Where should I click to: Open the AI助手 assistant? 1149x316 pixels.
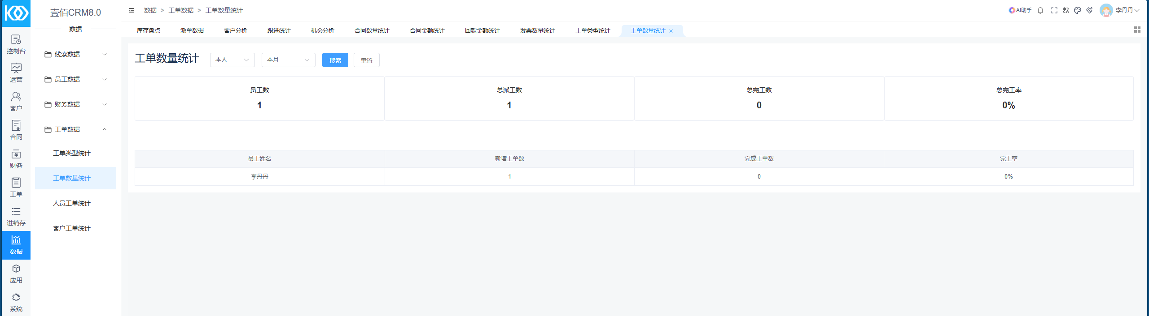pos(1020,10)
